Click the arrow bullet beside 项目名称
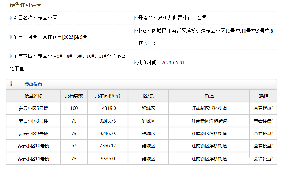Screen dimensions: 281x169 tap(11, 18)
